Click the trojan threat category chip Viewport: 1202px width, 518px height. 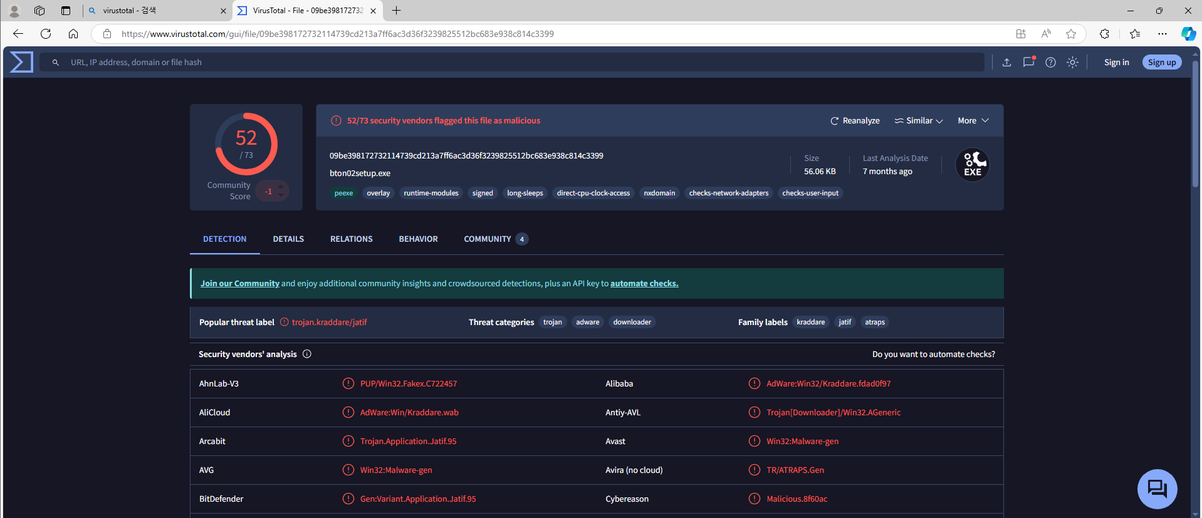pos(553,322)
